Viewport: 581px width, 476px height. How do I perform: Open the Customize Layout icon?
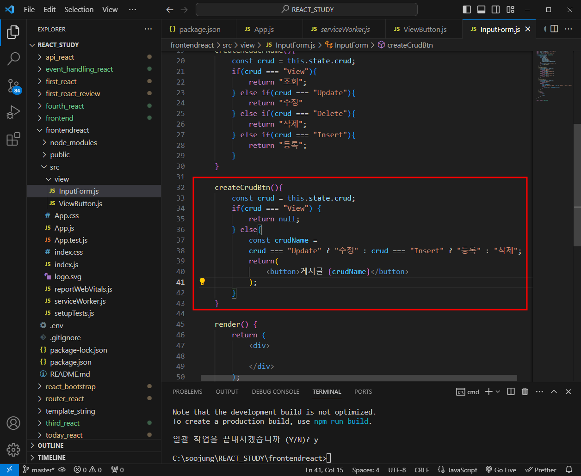(x=510, y=10)
